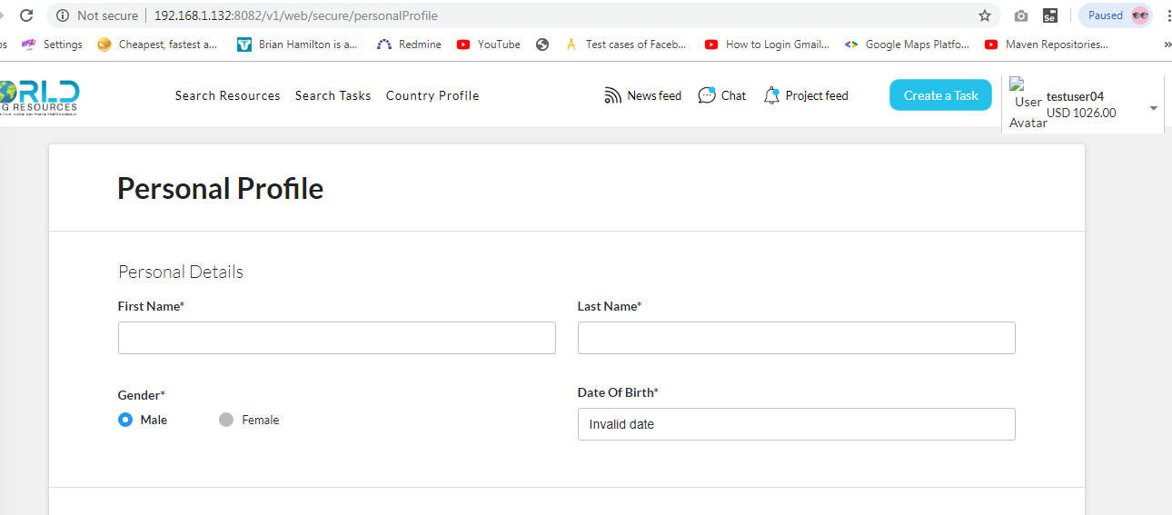Show more bookmarks with overflow chevron
The width and height of the screenshot is (1172, 515).
(1167, 44)
